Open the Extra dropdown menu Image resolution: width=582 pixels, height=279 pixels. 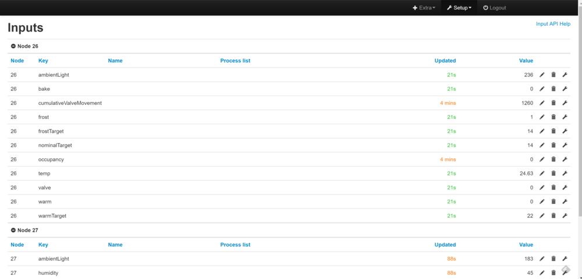click(424, 8)
